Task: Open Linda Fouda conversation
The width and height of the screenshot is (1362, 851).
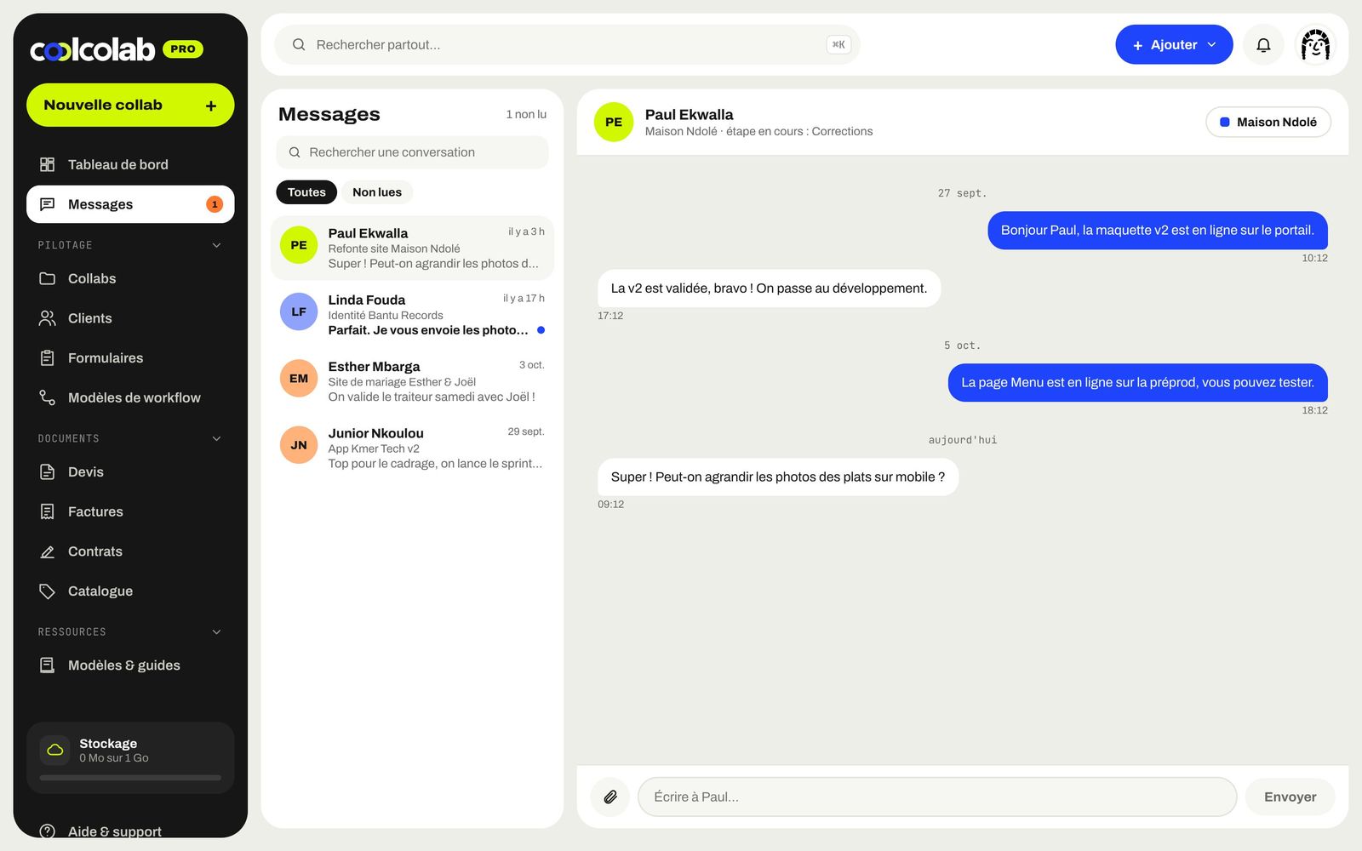Action: click(412, 314)
